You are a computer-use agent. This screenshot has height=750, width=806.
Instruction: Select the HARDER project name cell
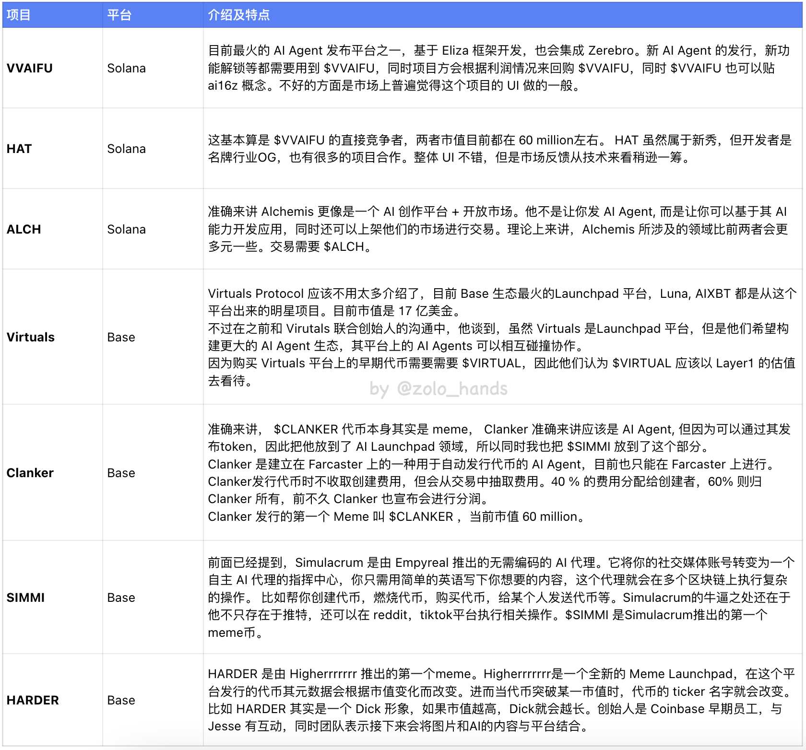point(33,700)
